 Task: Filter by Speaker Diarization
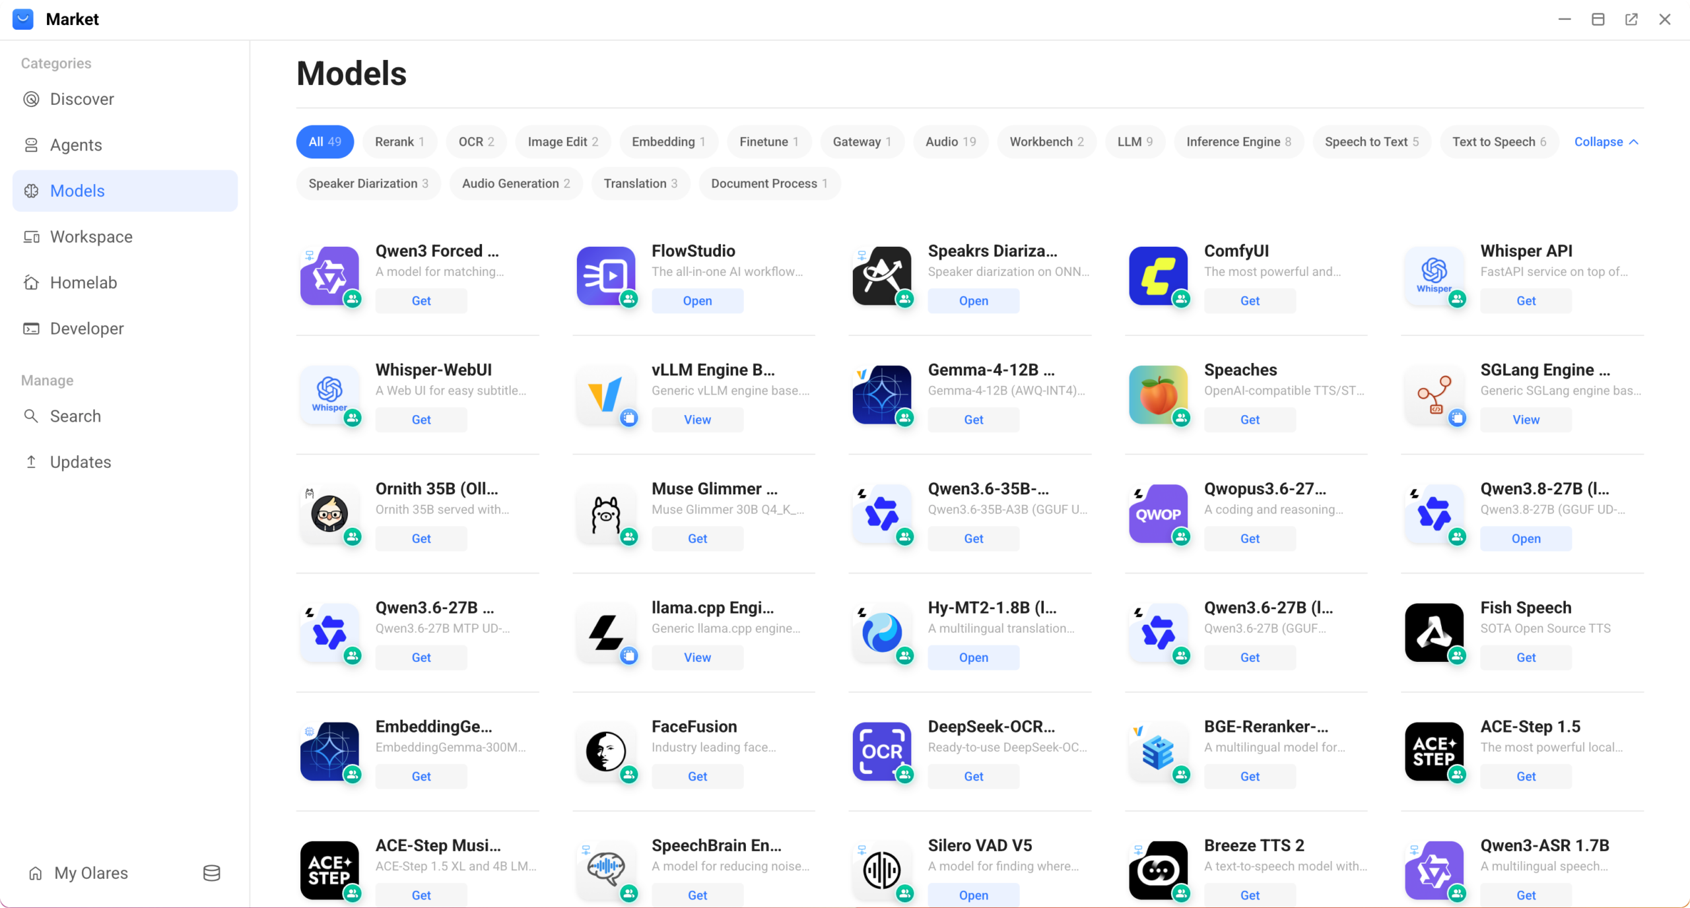click(368, 183)
